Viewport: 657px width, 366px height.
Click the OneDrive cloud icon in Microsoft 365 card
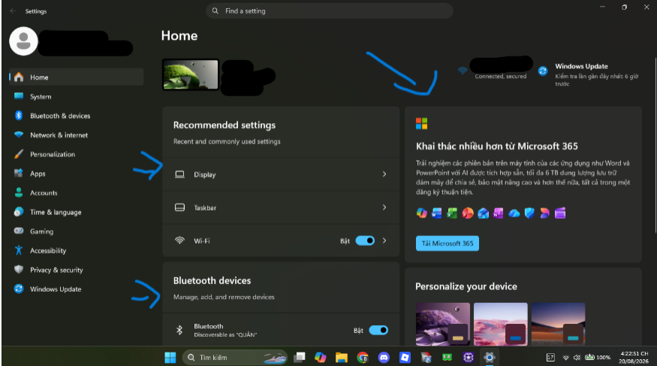(x=514, y=213)
